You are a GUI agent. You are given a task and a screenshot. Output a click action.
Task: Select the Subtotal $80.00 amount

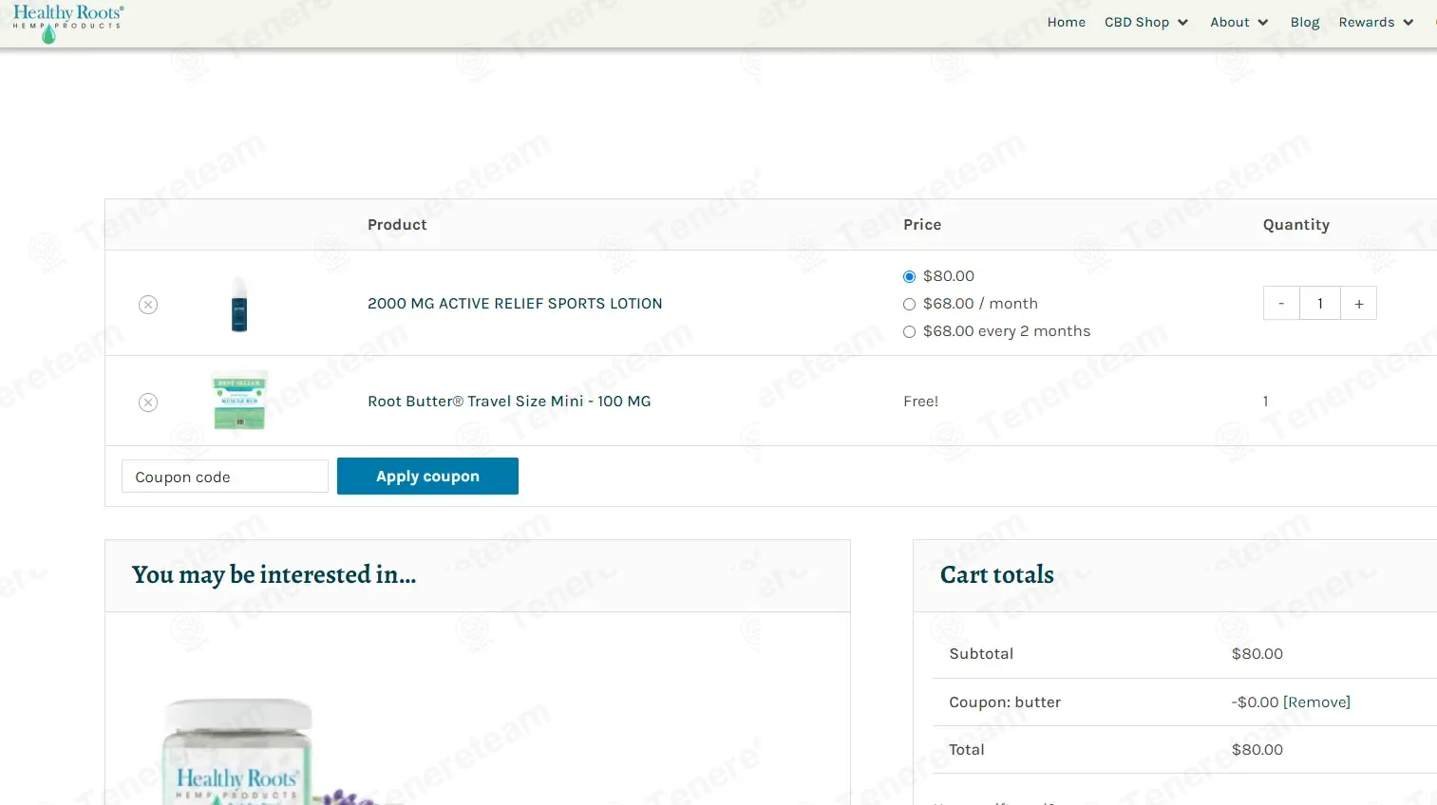pyautogui.click(x=1257, y=654)
